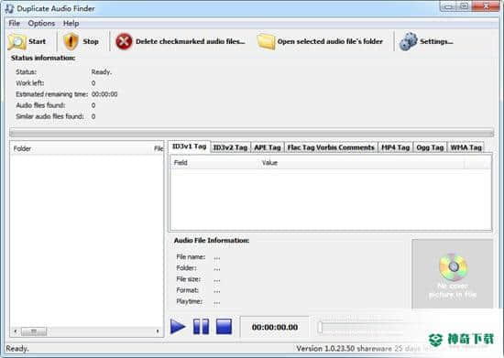The width and height of the screenshot is (504, 358).
Task: Click the left scroll arrow in file list
Action: [x=16, y=331]
